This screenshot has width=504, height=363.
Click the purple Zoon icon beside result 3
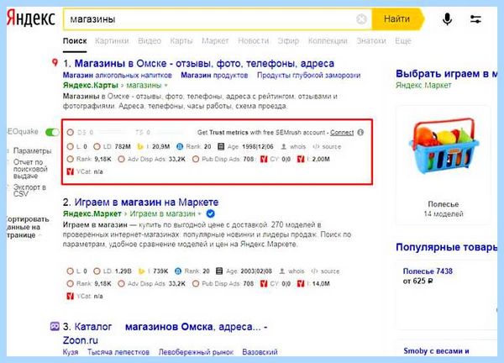click(x=55, y=327)
